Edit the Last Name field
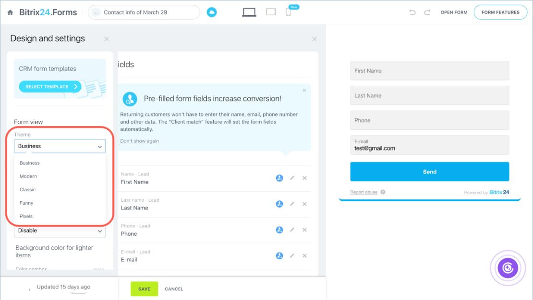 coord(292,204)
